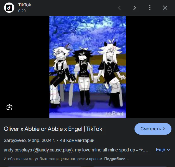This screenshot has height=167, width=175.
Task: Click the '48 Комментарии' text
Action: pyautogui.click(x=77, y=140)
